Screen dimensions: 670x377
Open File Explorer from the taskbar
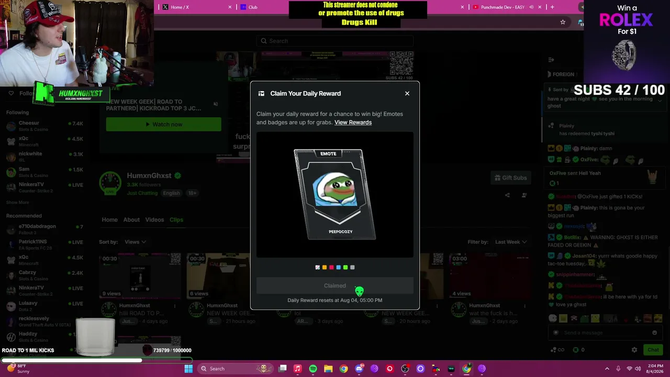[328, 369]
